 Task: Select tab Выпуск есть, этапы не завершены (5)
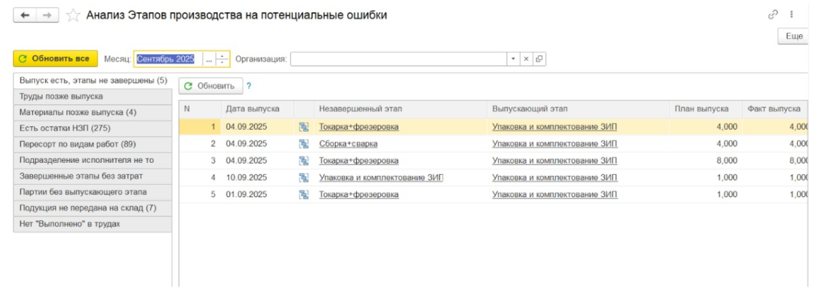pos(93,80)
